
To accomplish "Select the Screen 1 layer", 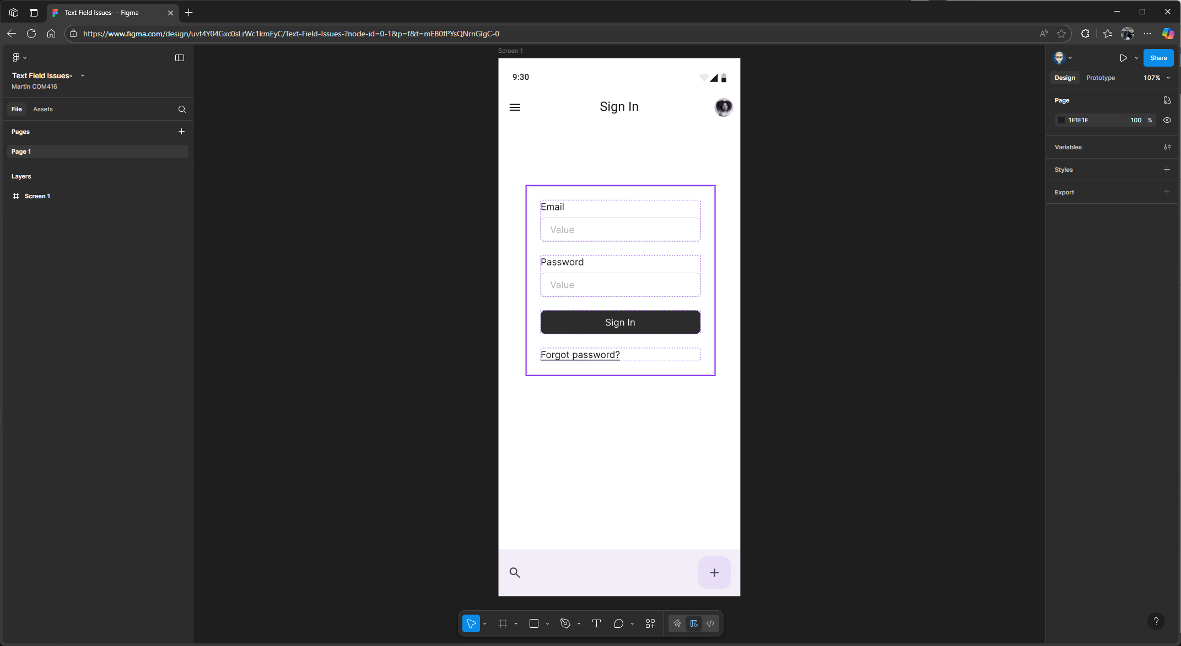I will coord(37,196).
